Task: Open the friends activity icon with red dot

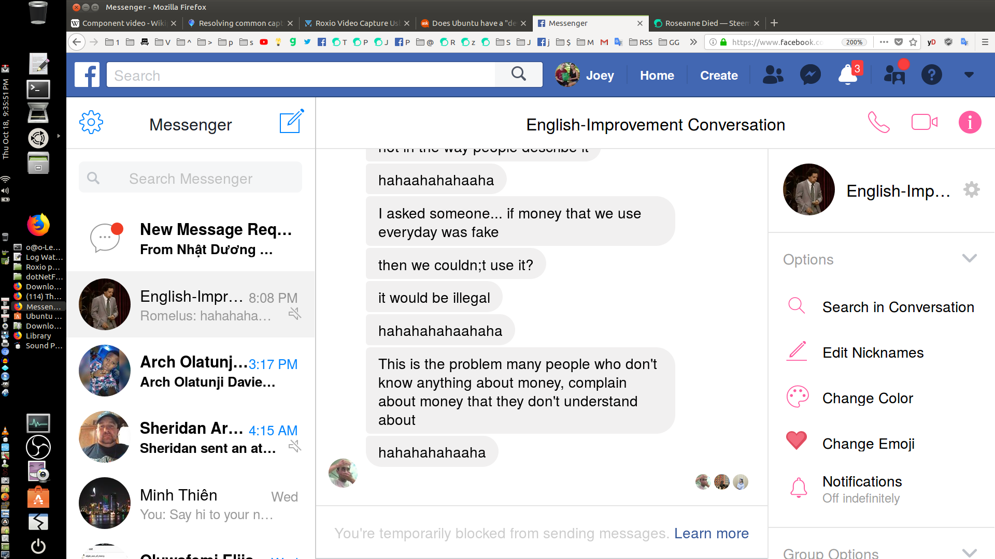Action: (x=895, y=73)
